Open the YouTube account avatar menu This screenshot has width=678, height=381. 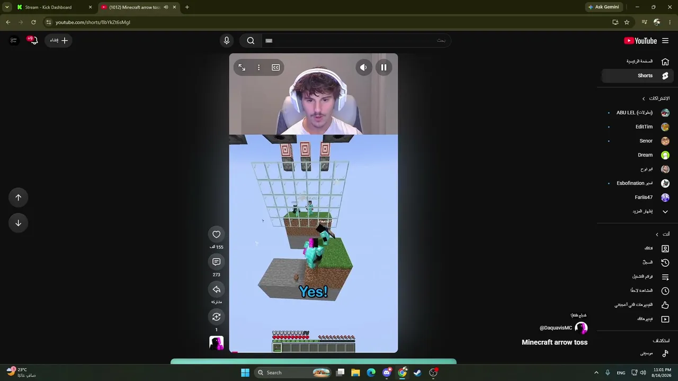click(14, 40)
